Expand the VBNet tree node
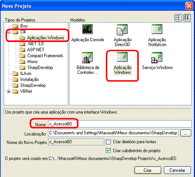Screen dimensions: 195x177 point(9,91)
